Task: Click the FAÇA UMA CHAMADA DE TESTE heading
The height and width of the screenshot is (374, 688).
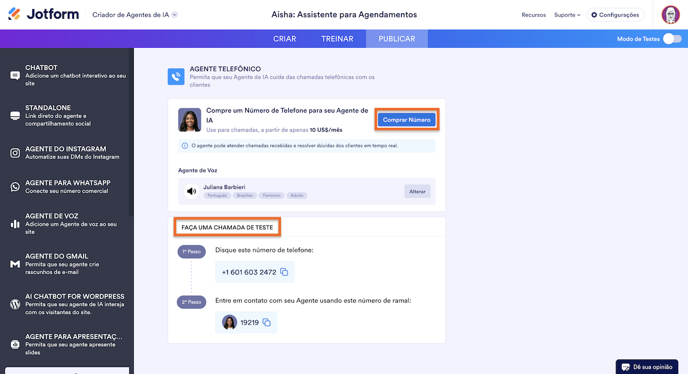Action: coord(227,228)
